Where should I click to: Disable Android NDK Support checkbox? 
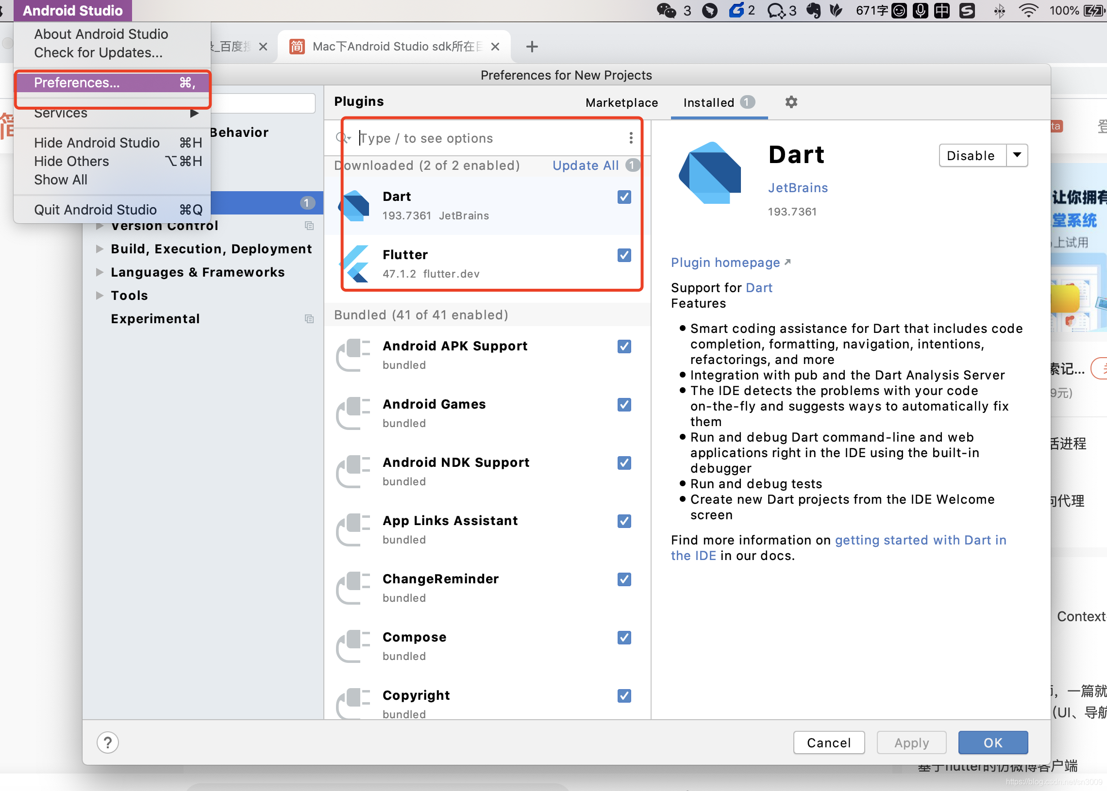624,463
